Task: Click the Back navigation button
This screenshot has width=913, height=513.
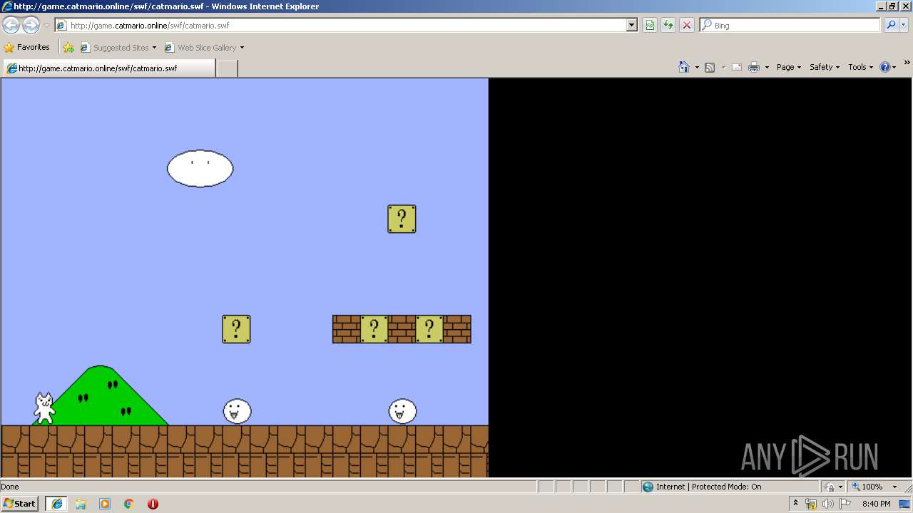Action: click(x=11, y=26)
